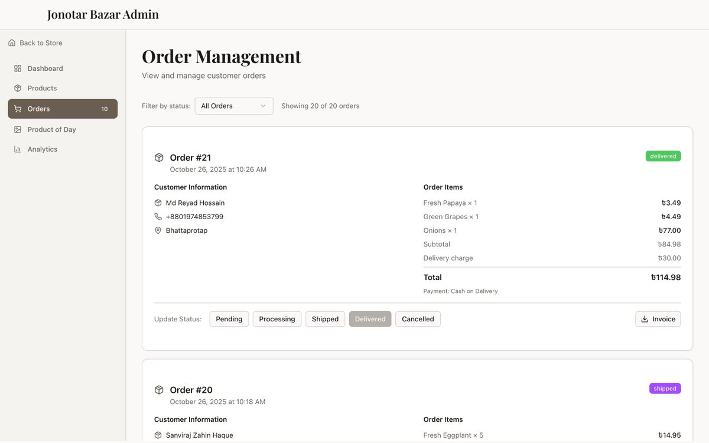
Task: Click the customer icon beside Sanviraj Zahin Haque
Action: tap(158, 435)
